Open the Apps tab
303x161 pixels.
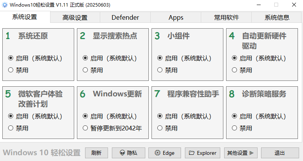[x=176, y=17]
